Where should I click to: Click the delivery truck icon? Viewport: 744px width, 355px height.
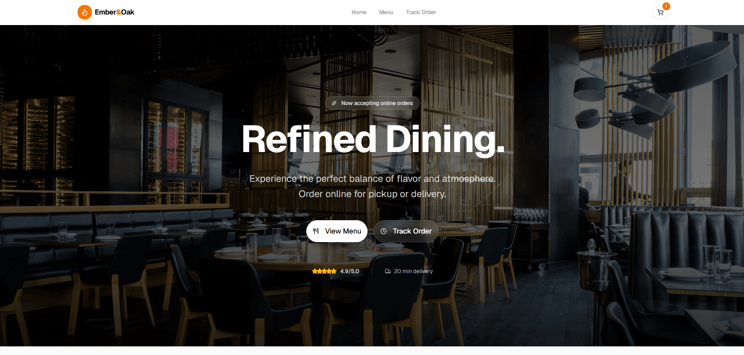point(388,271)
